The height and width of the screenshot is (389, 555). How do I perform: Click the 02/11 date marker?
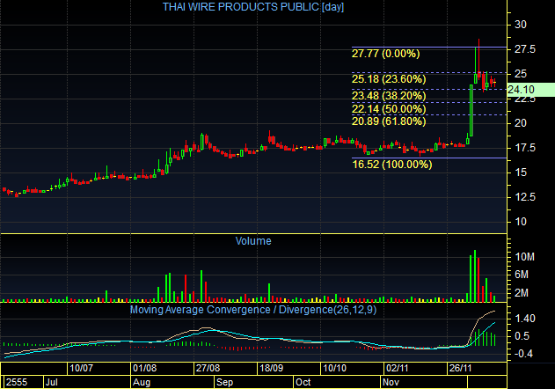click(398, 368)
